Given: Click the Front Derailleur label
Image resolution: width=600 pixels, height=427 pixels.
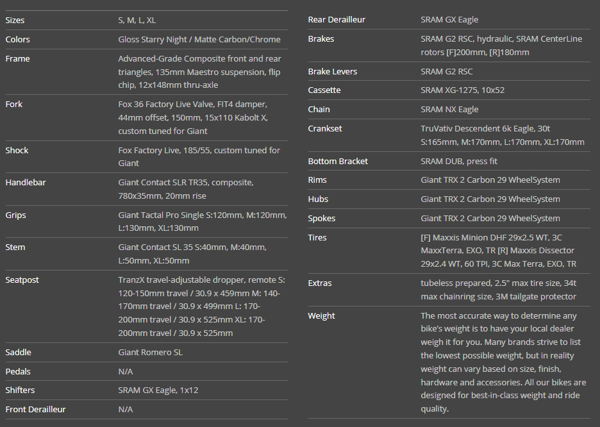Looking at the screenshot, I should tap(36, 410).
